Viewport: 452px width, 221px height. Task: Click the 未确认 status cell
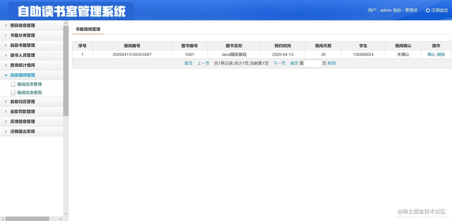(403, 54)
